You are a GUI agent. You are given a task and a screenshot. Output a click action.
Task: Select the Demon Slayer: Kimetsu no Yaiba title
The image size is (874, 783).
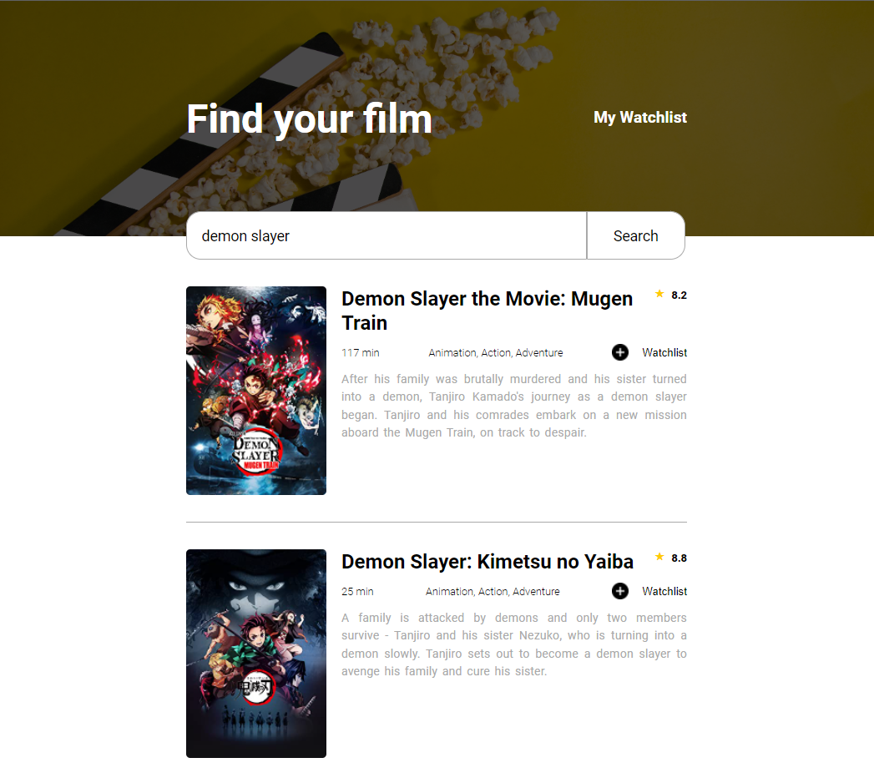488,562
